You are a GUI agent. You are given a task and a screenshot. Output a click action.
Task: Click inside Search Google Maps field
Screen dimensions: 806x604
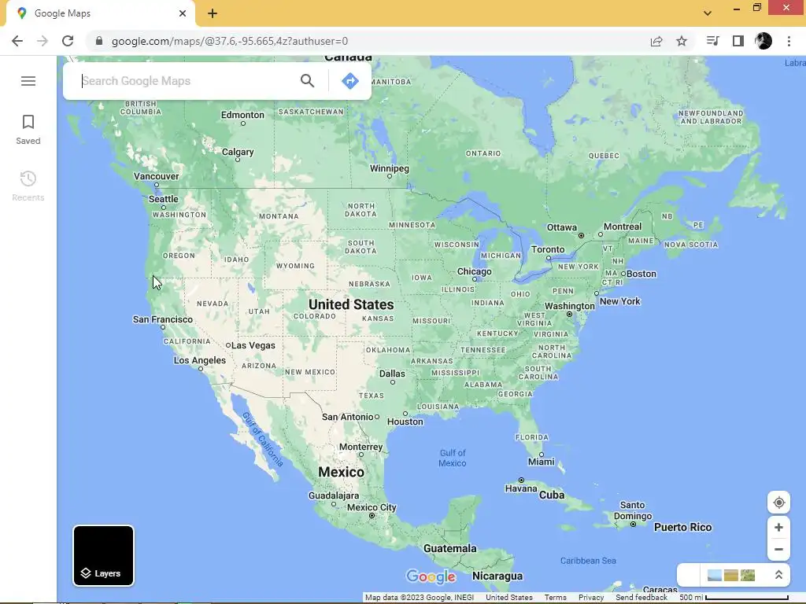tap(187, 81)
